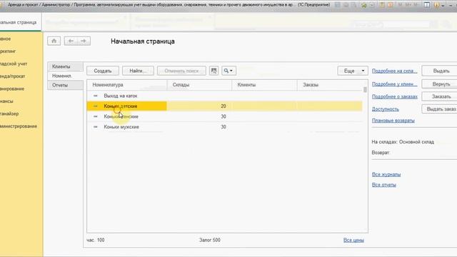457x257 pixels.
Task: Click the dash icon beside Выход на каток
Action: coord(95,96)
